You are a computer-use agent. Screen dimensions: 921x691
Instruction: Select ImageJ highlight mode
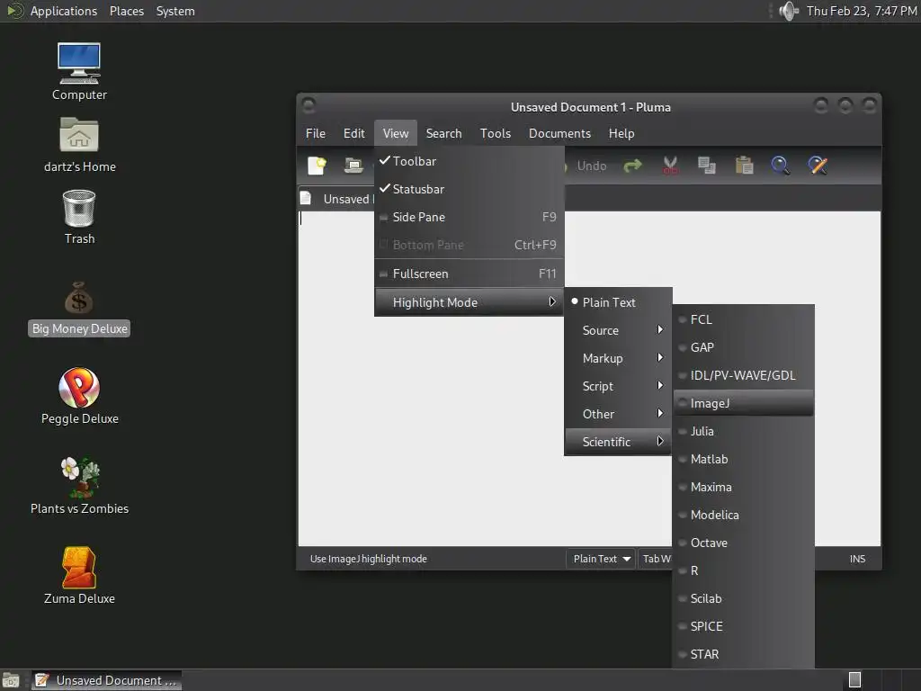pyautogui.click(x=744, y=403)
